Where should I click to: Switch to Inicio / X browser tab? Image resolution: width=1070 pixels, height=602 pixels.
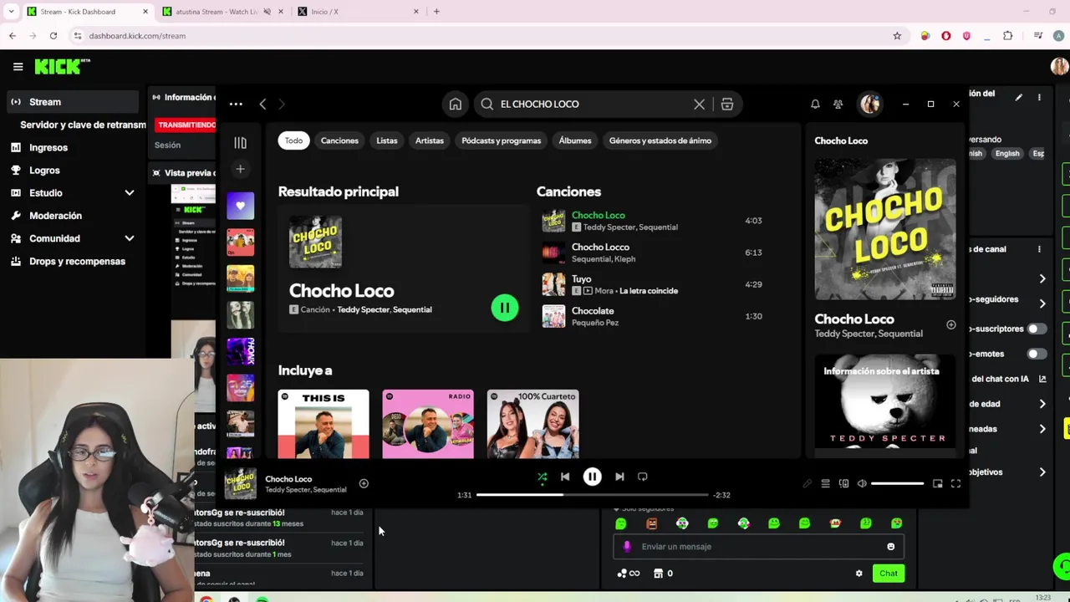[359, 12]
